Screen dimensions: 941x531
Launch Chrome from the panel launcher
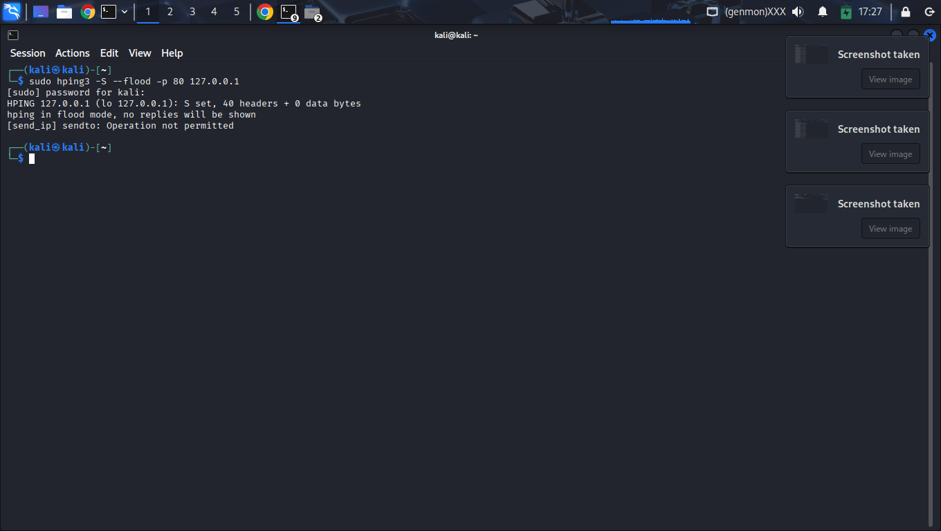click(x=88, y=12)
